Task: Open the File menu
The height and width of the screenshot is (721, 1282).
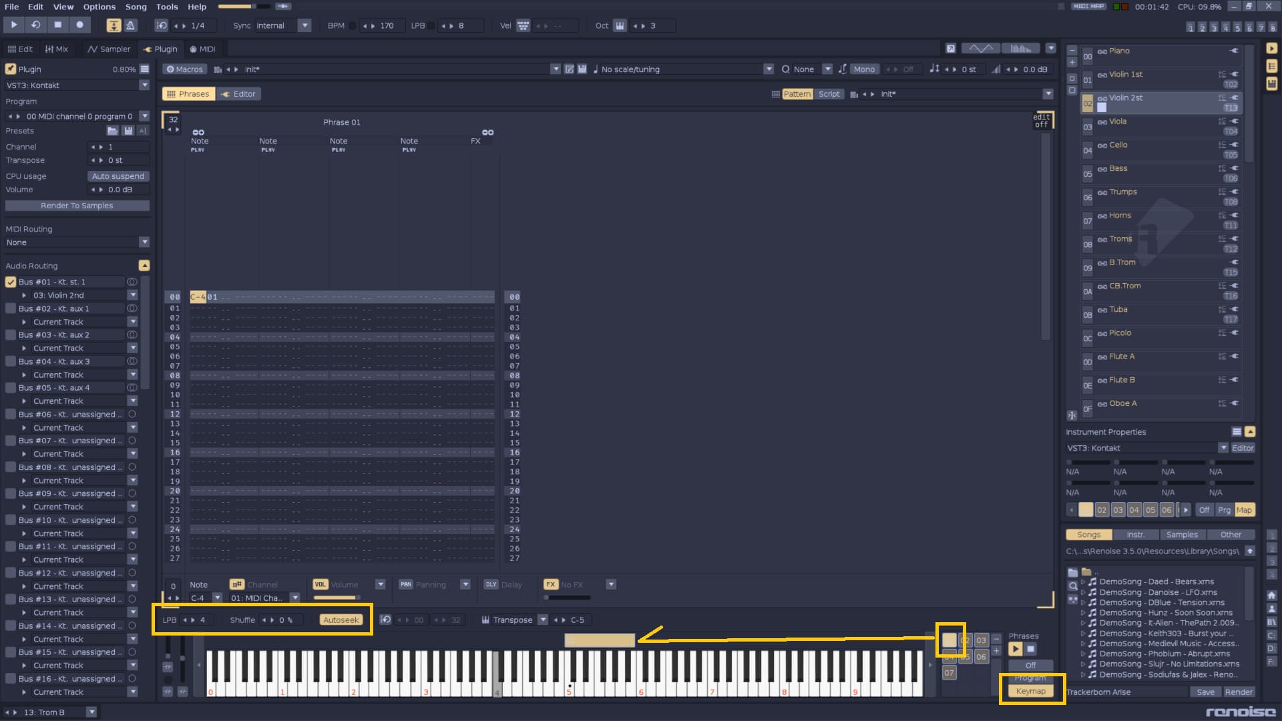Action: (x=11, y=7)
